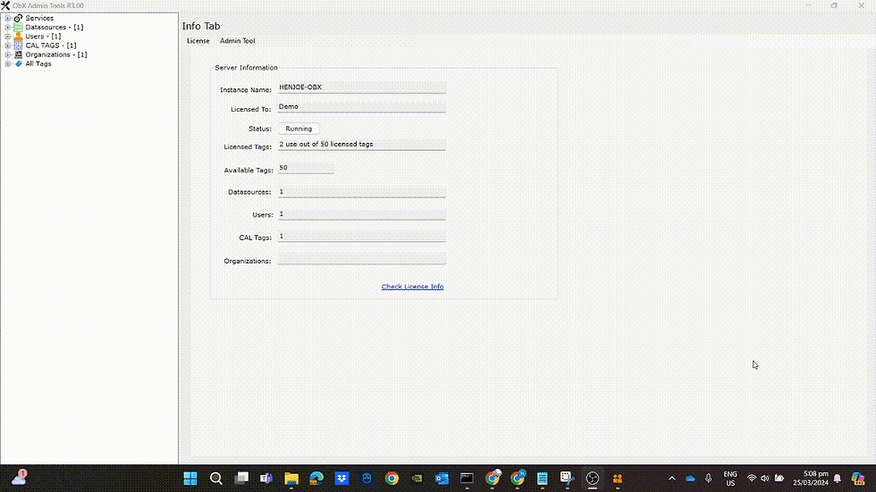Click the CAL Tags count field
Image resolution: width=876 pixels, height=492 pixels.
click(x=362, y=238)
